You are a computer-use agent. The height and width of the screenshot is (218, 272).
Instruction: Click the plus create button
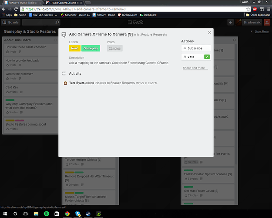(230, 22)
